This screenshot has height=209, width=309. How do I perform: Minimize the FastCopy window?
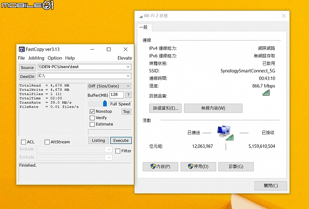(92, 49)
